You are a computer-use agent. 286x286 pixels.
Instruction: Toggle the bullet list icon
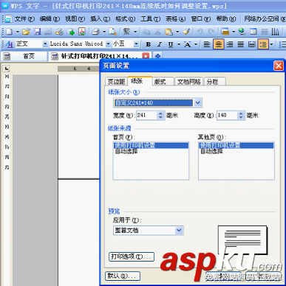[263, 44]
